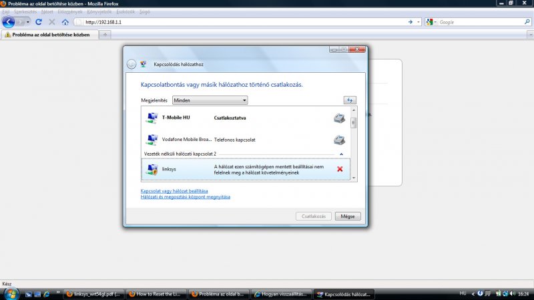Close the network connection dialog
This screenshot has width=534, height=300.
click(357, 49)
